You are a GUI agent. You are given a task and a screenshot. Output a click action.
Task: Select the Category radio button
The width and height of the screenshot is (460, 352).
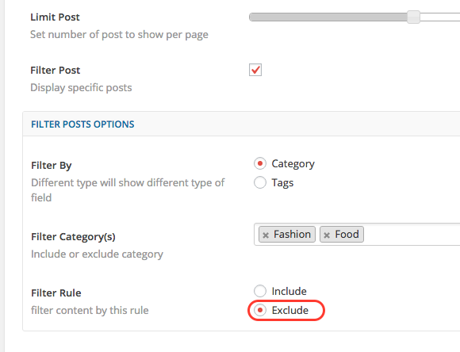tap(260, 163)
